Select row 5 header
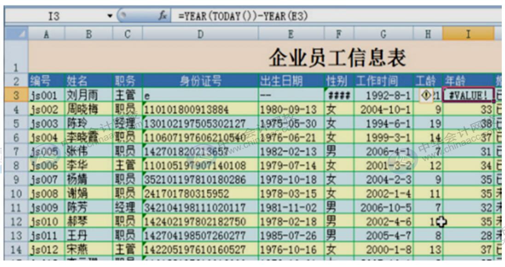Screen dimensions: 505x267 coord(17,123)
